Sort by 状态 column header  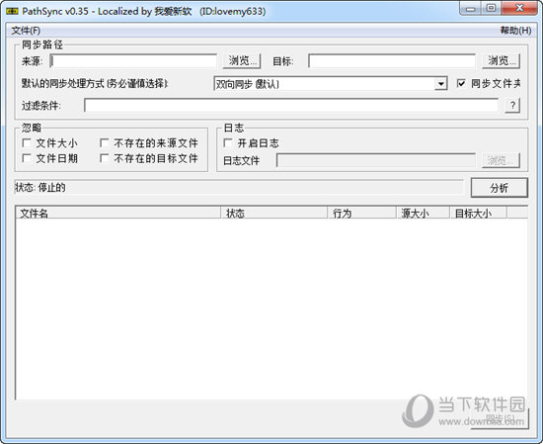click(273, 213)
